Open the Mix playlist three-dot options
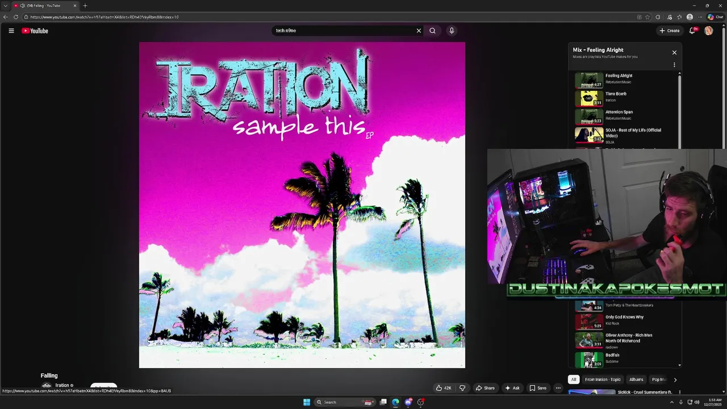Viewport: 727px width, 409px height. [x=674, y=65]
